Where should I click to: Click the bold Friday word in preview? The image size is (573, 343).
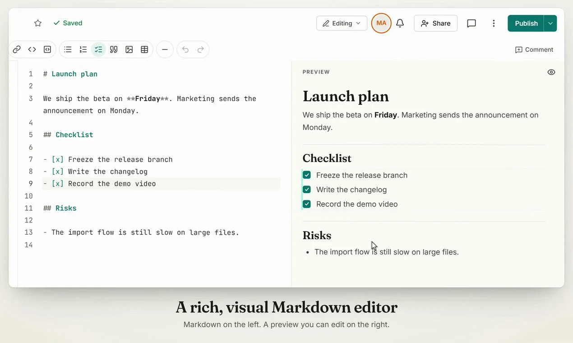click(386, 115)
